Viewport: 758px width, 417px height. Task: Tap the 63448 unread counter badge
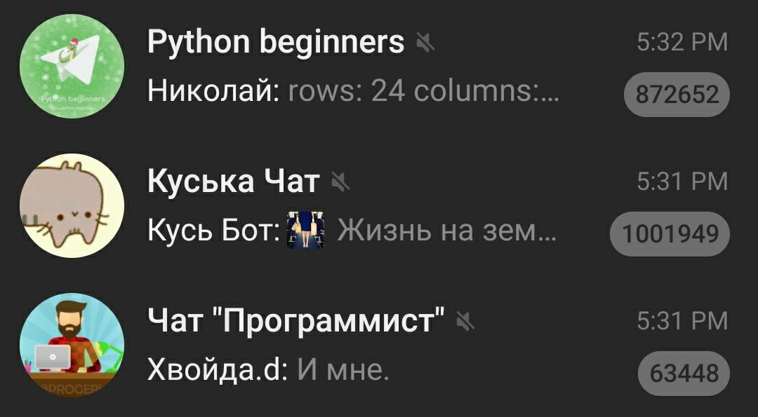tap(684, 374)
